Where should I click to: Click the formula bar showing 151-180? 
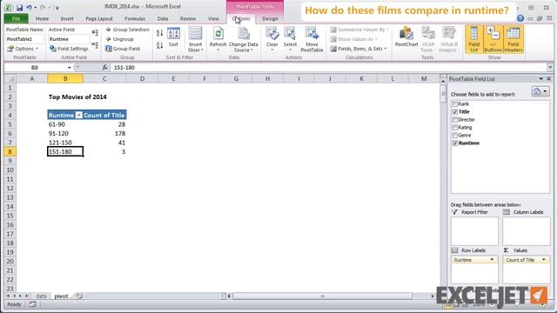[x=329, y=68]
